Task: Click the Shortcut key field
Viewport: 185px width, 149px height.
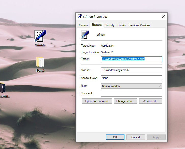Action: point(132,78)
